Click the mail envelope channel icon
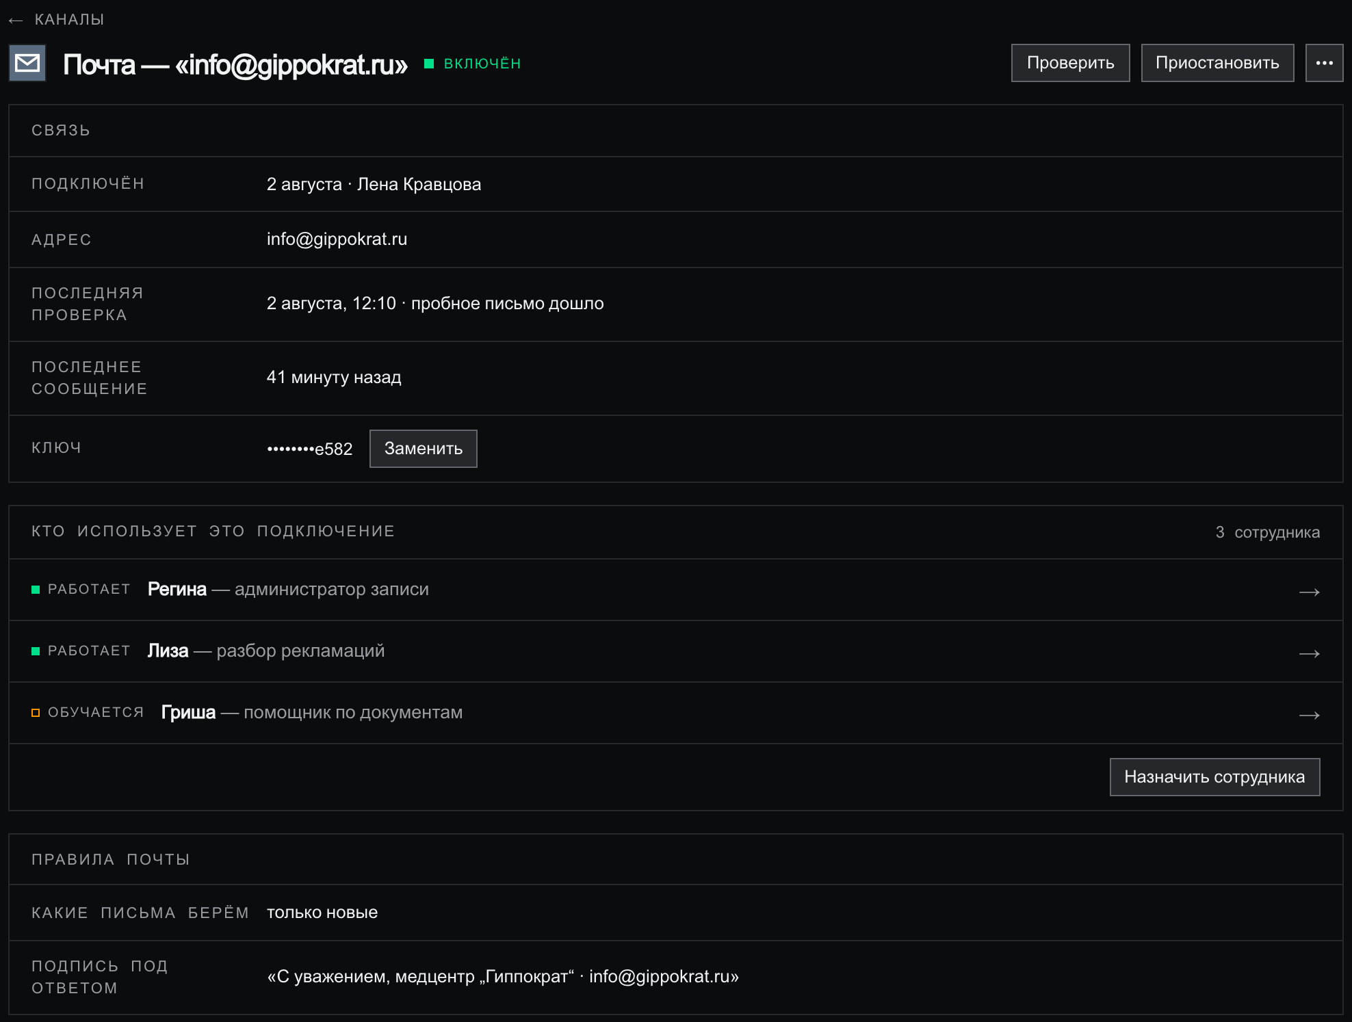Image resolution: width=1352 pixels, height=1022 pixels. click(27, 63)
